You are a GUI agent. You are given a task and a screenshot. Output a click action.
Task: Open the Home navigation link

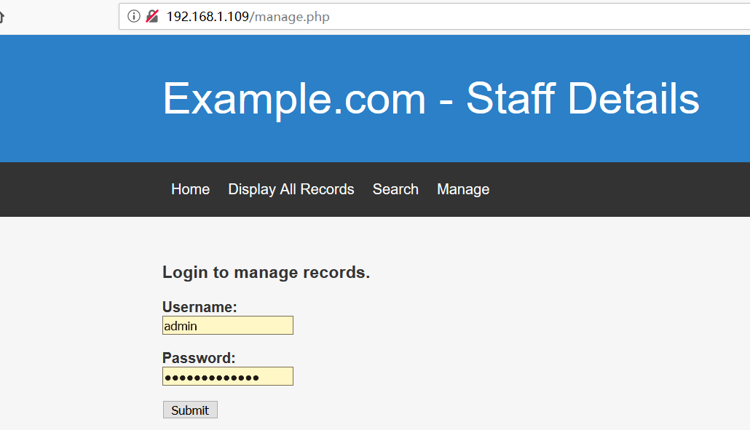(x=190, y=189)
